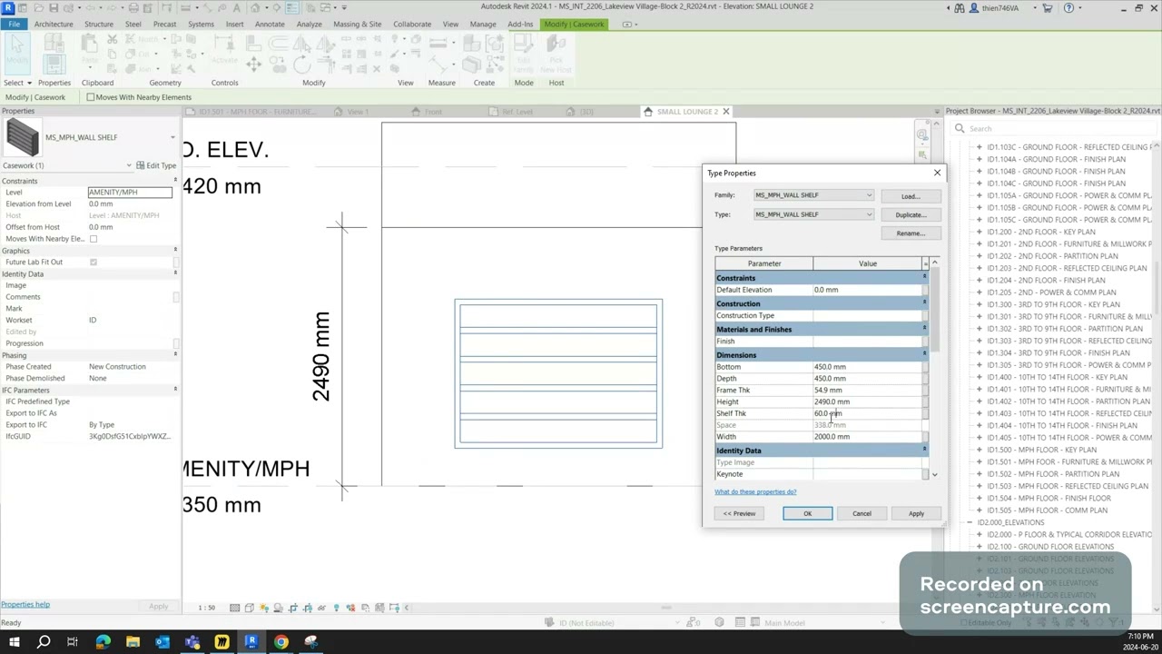Open File Explorer from the taskbar
This screenshot has height=654, width=1162.
(133, 642)
